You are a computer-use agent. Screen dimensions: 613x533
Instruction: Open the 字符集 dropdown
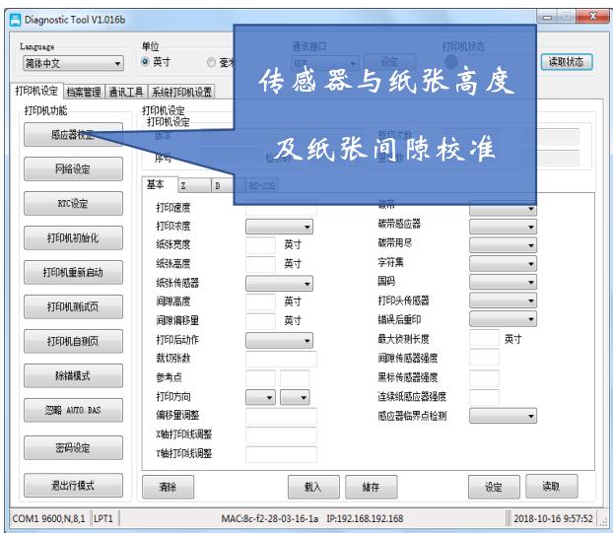(503, 263)
